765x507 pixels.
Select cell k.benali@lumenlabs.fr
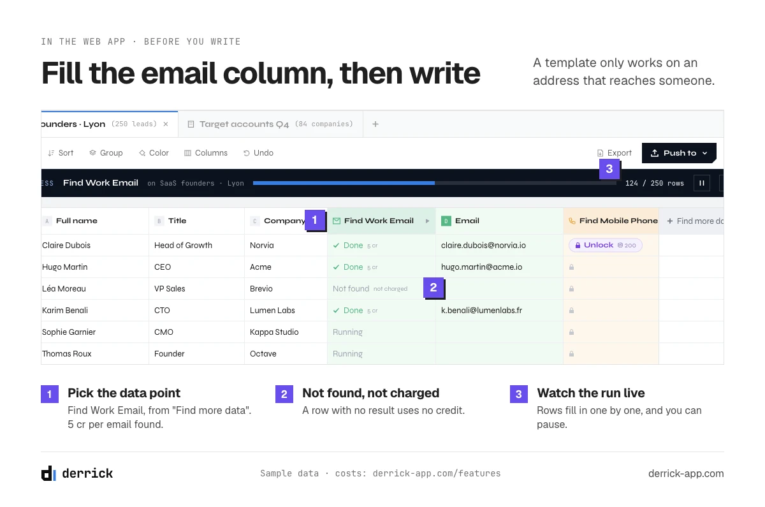(499, 311)
